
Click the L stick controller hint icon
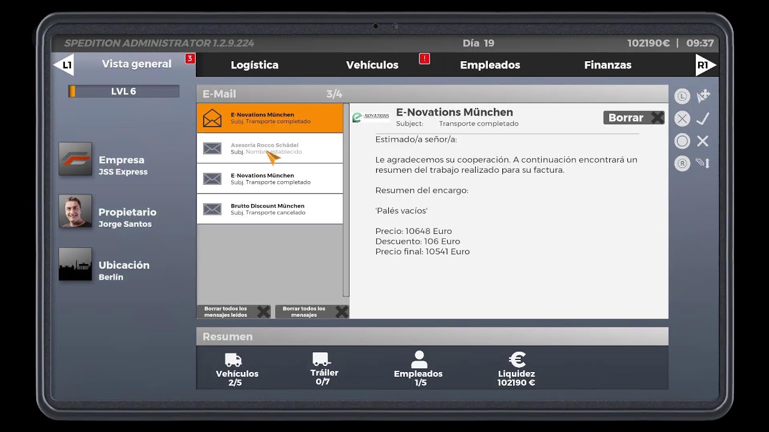click(x=682, y=96)
